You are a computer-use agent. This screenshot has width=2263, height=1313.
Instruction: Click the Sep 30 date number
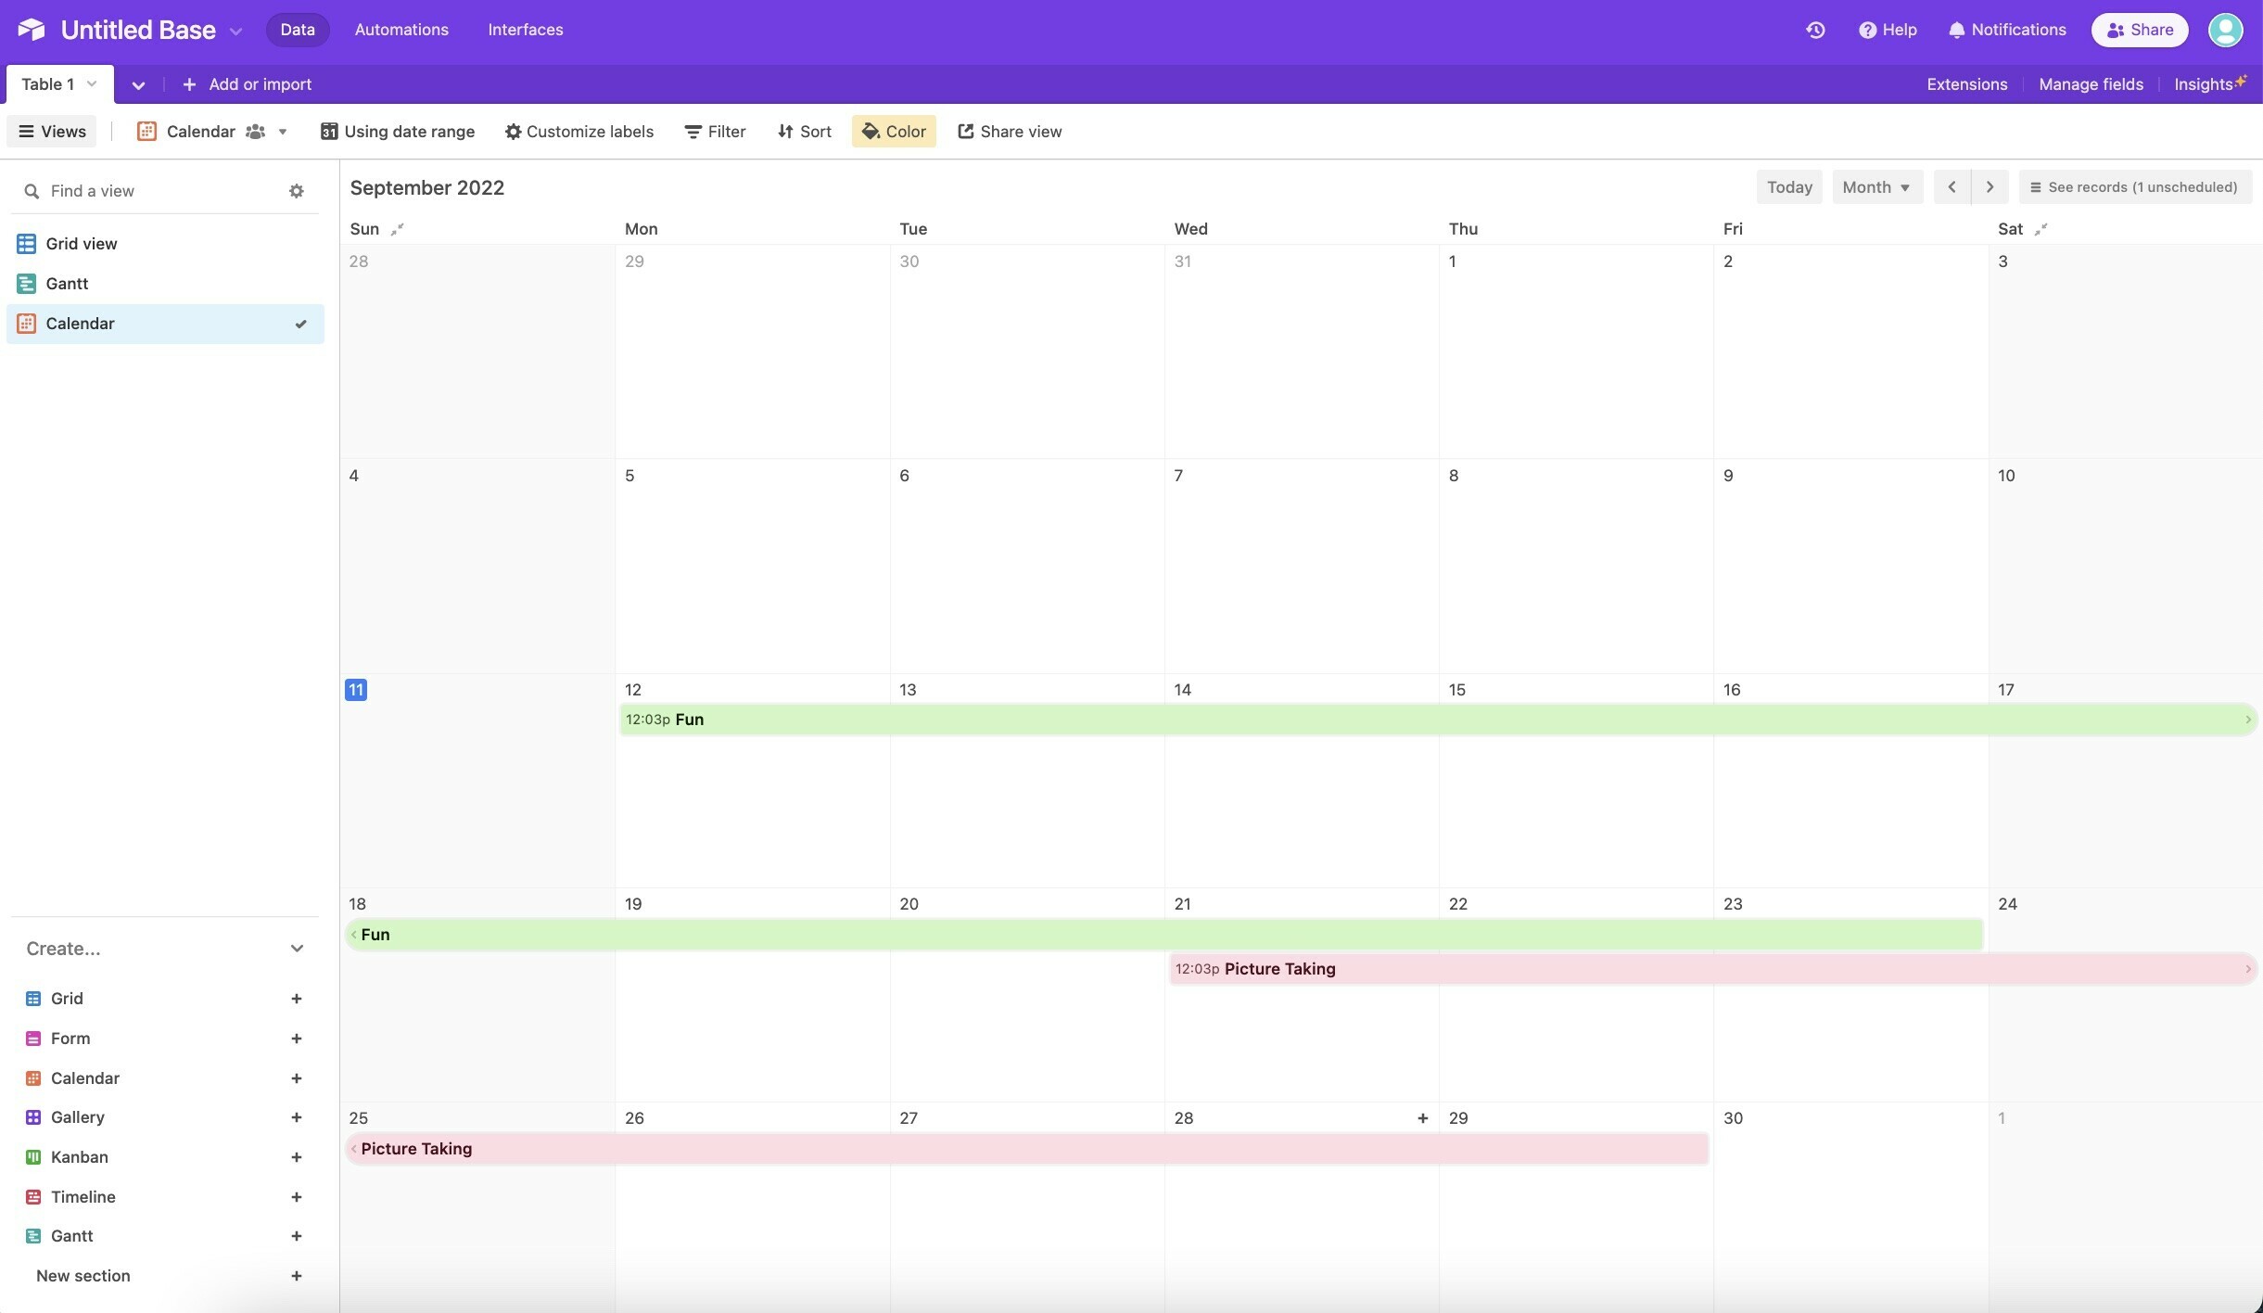tap(1733, 1118)
